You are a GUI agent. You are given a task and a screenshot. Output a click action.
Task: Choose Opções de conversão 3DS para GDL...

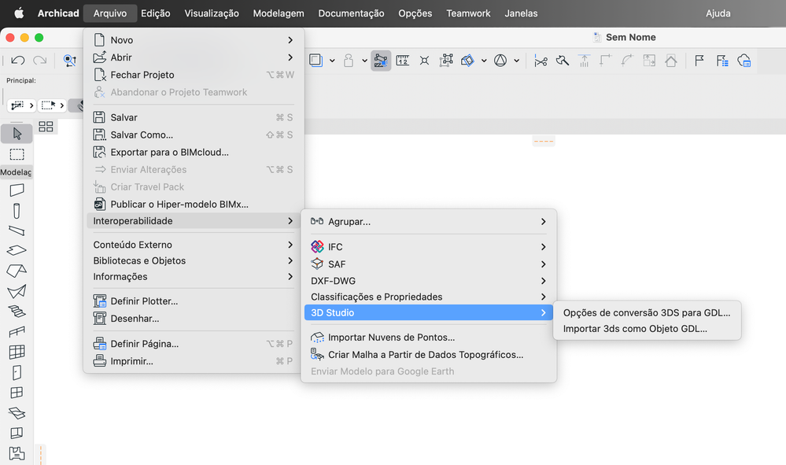(x=647, y=312)
